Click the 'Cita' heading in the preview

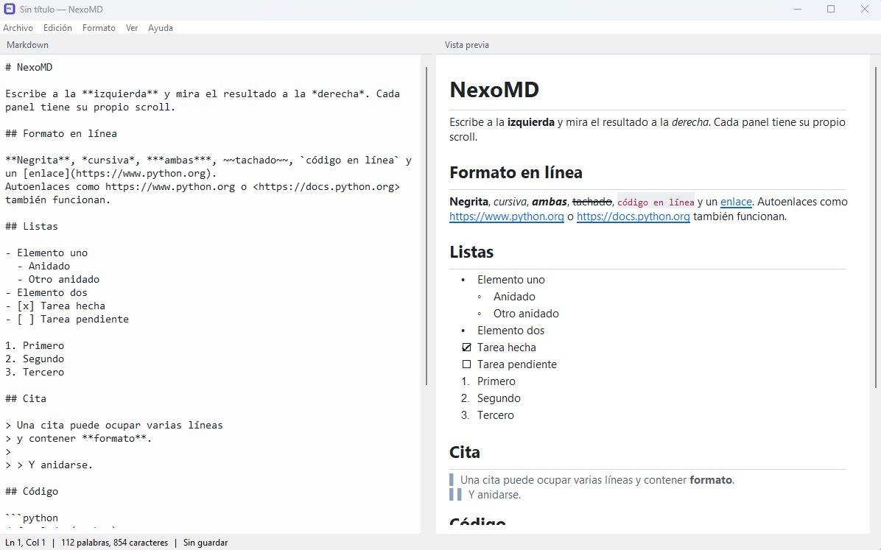pyautogui.click(x=465, y=452)
